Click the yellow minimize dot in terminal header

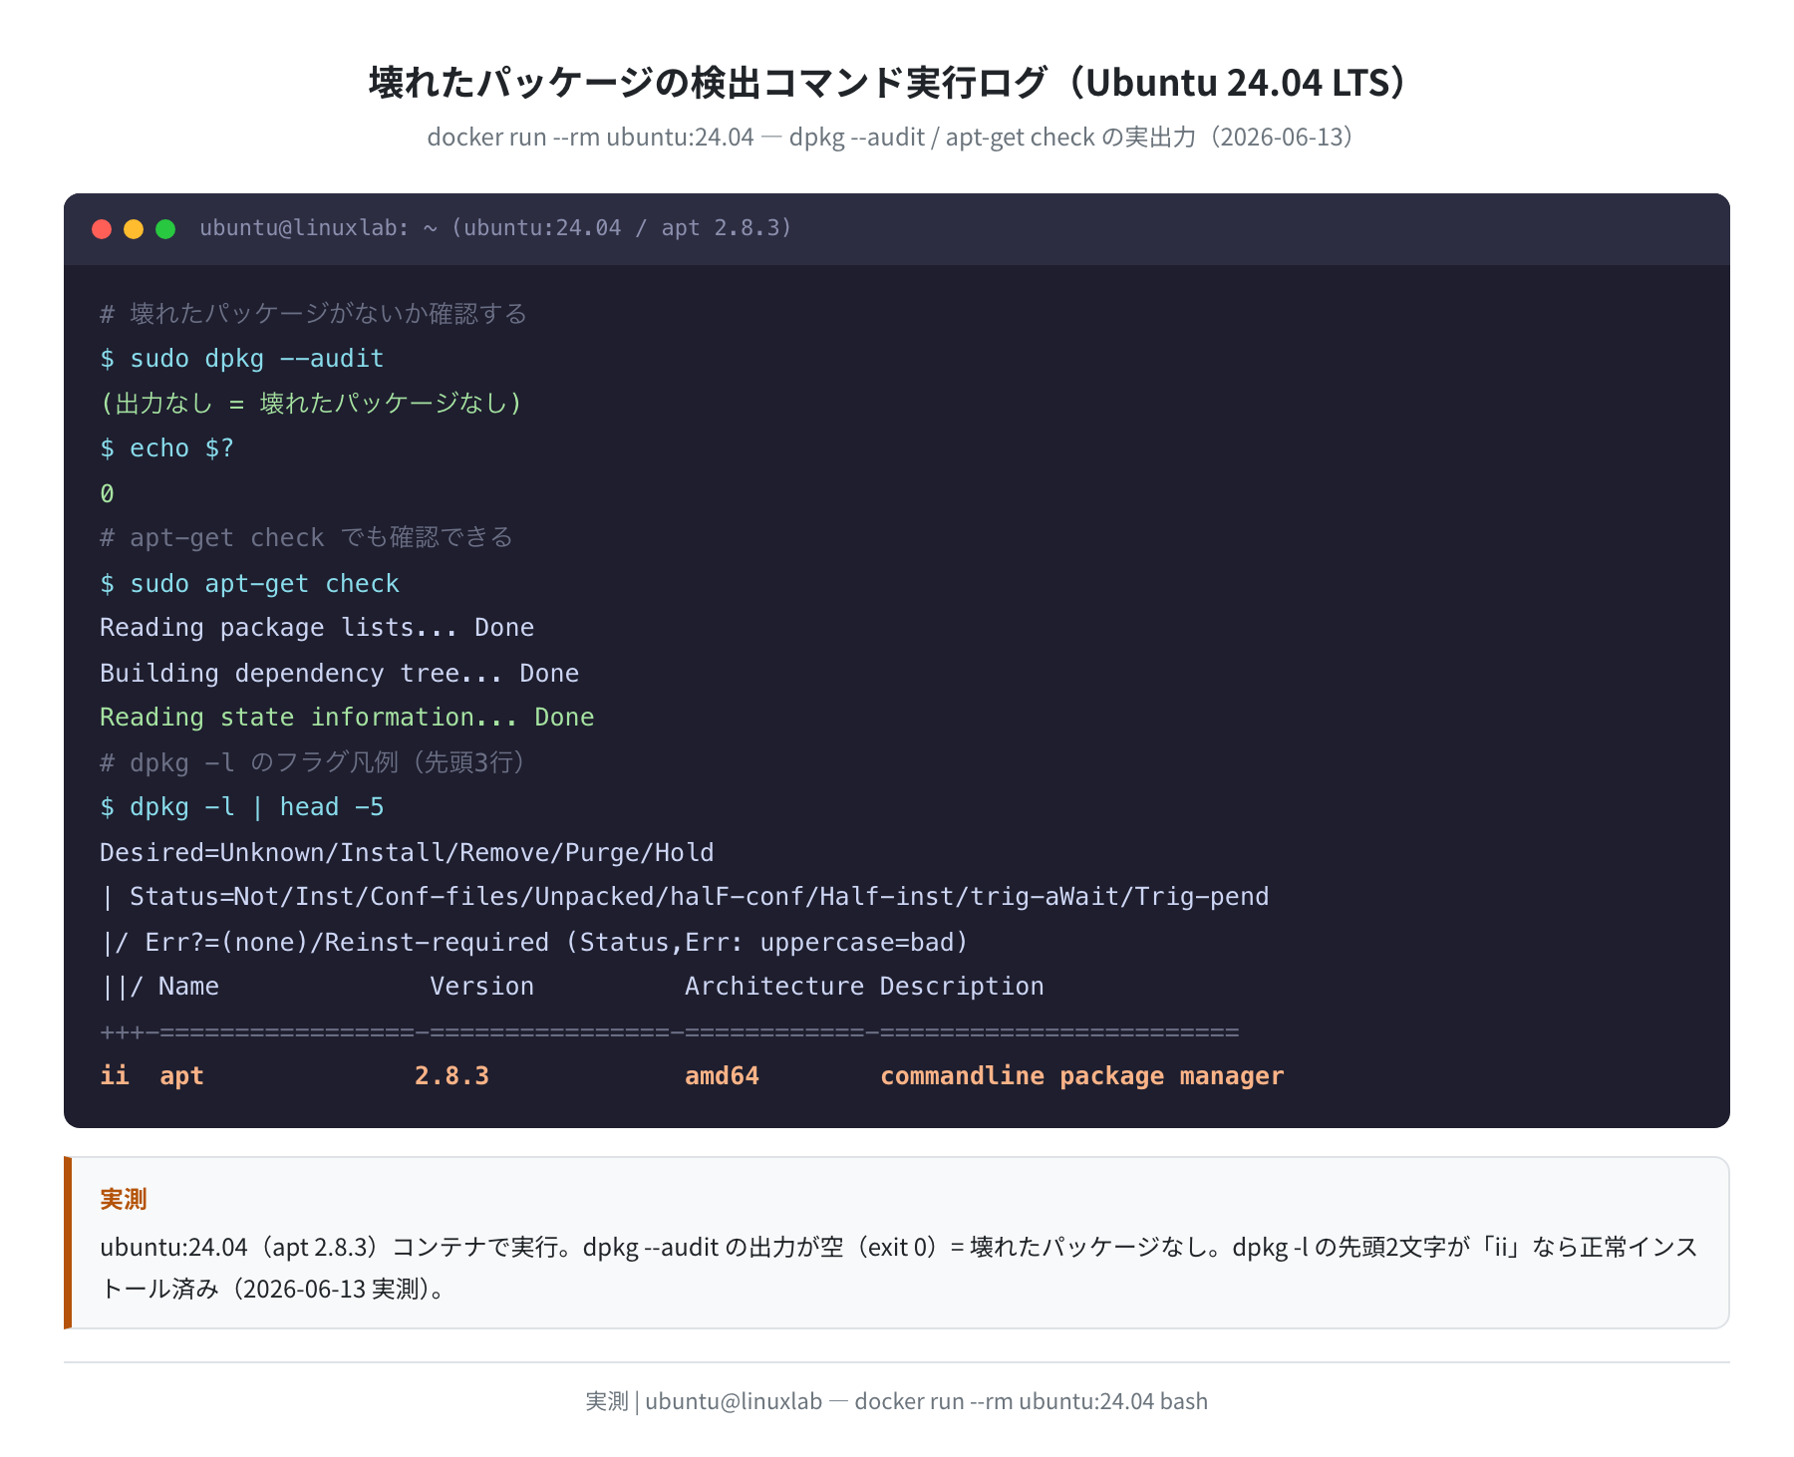(134, 229)
